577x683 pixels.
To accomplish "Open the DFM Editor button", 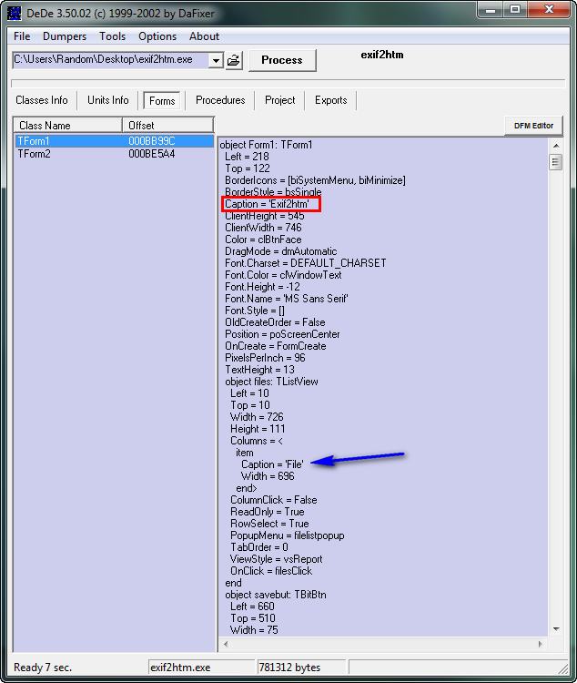I will (x=533, y=126).
